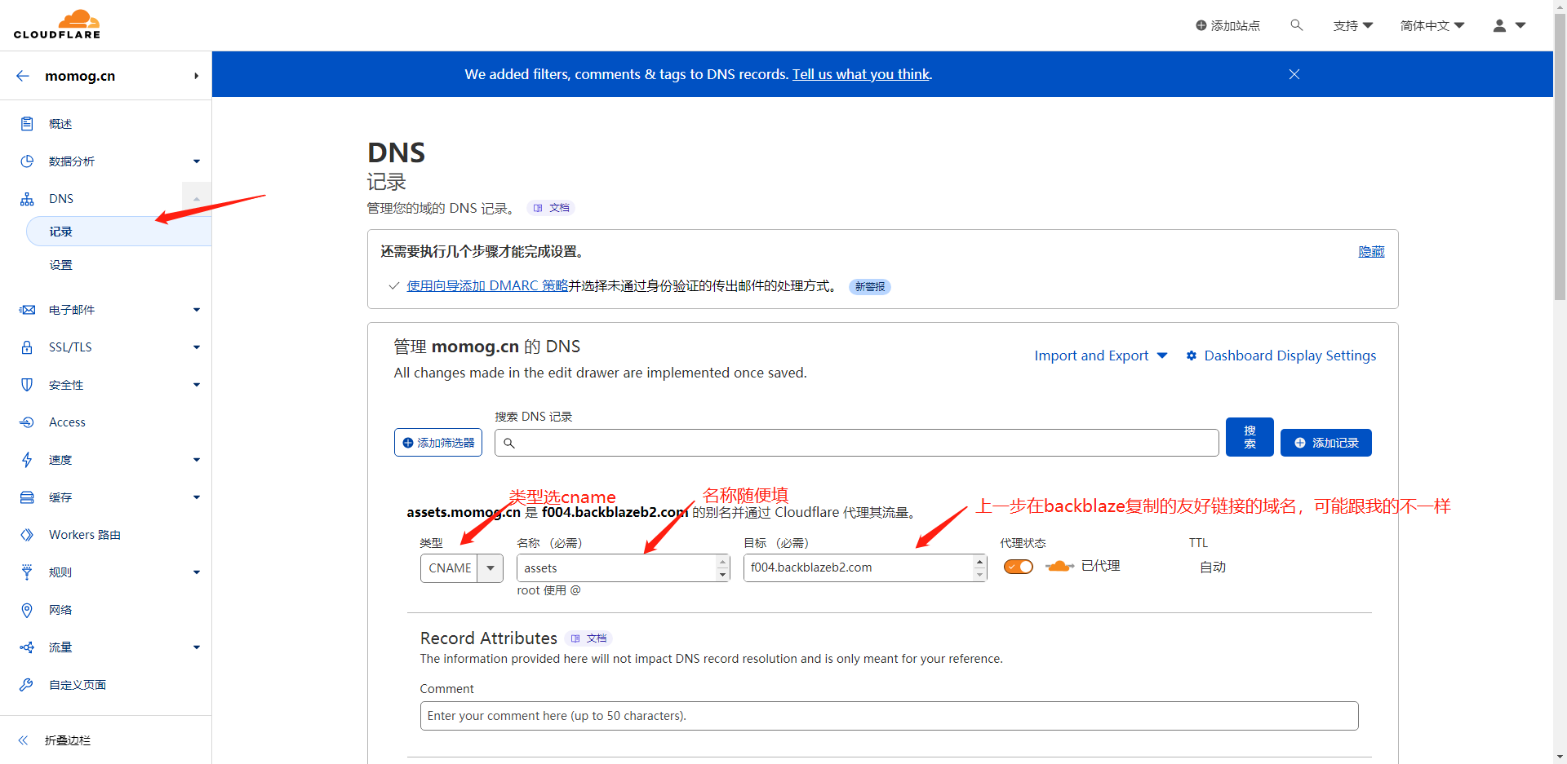Click the 添加站点 add site link
Image resolution: width=1567 pixels, height=764 pixels.
coord(1228,25)
